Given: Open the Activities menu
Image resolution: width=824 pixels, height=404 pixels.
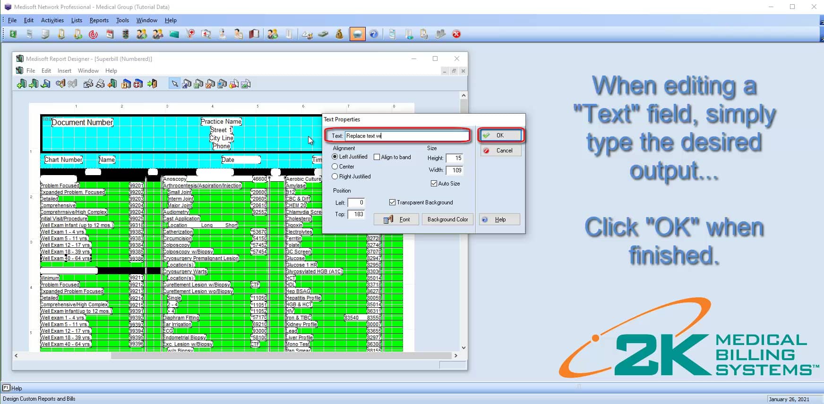Looking at the screenshot, I should point(52,20).
